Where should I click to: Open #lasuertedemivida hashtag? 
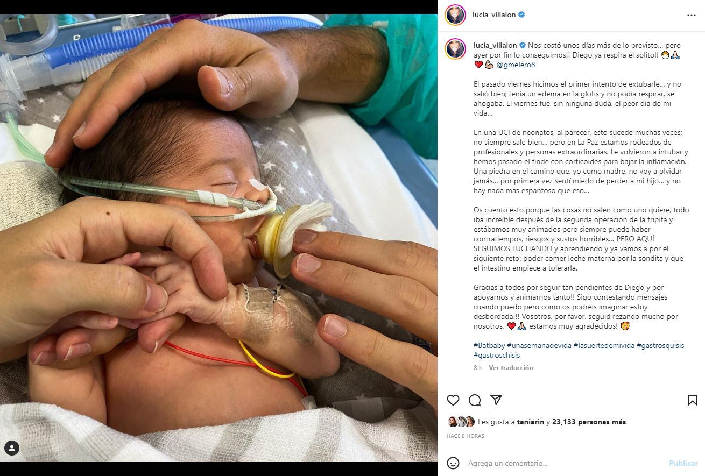click(x=604, y=345)
